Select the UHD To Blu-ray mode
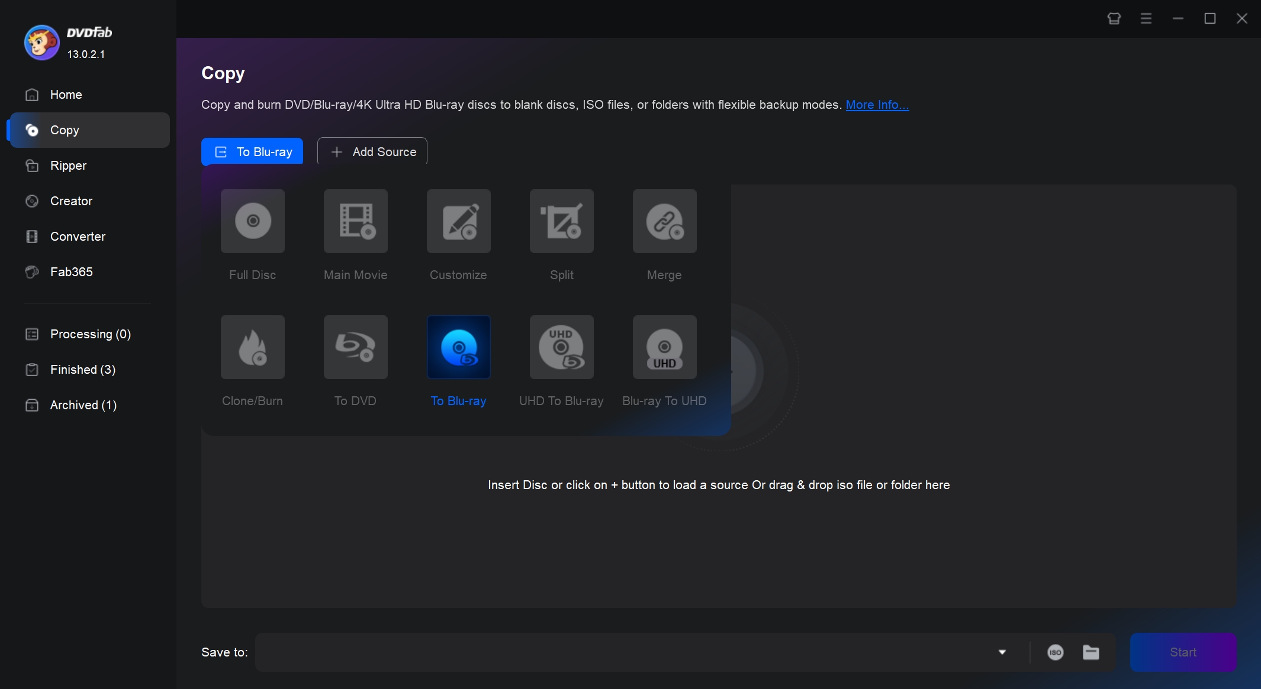This screenshot has width=1261, height=689. [x=561, y=347]
